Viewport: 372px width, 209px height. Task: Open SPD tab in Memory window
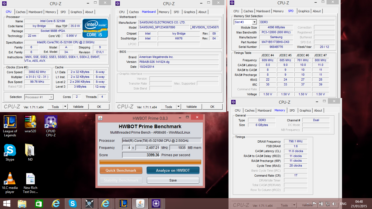pyautogui.click(x=292, y=110)
